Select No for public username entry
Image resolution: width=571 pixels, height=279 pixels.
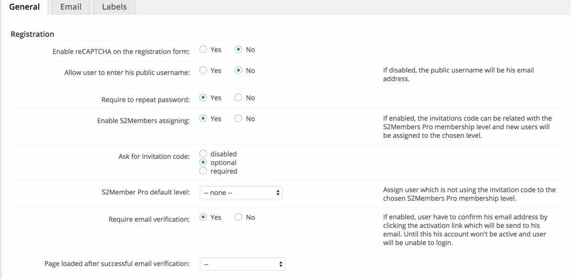pyautogui.click(x=239, y=71)
